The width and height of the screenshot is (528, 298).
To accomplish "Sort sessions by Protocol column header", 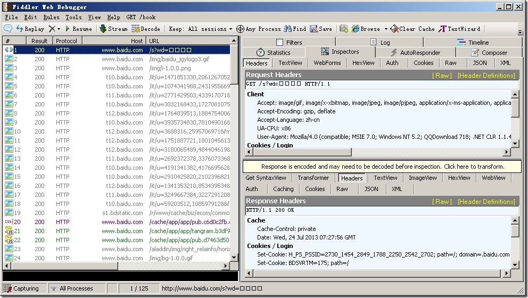I will [x=68, y=41].
